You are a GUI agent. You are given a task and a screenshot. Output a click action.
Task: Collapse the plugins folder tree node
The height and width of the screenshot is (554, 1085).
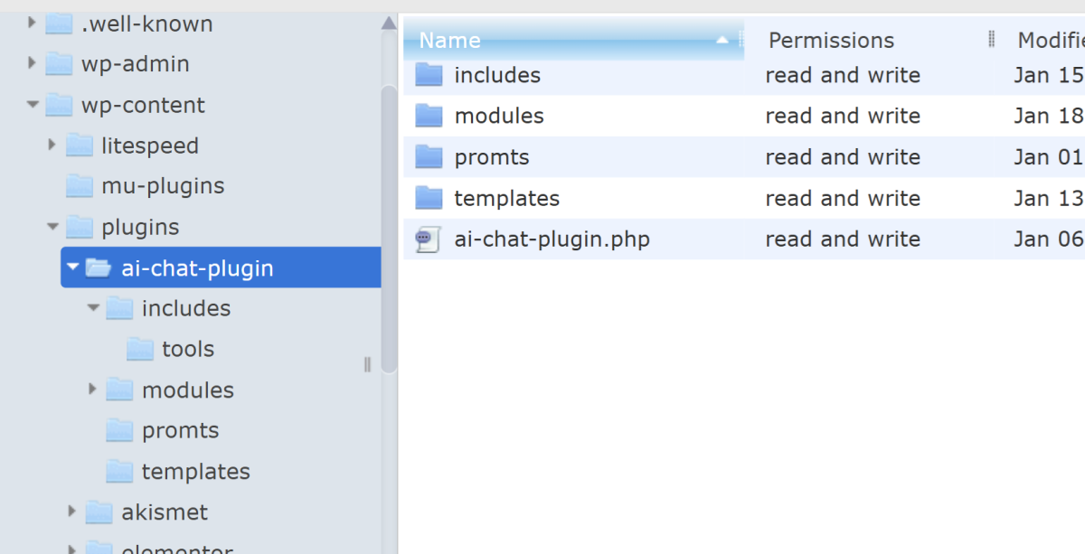(x=52, y=227)
